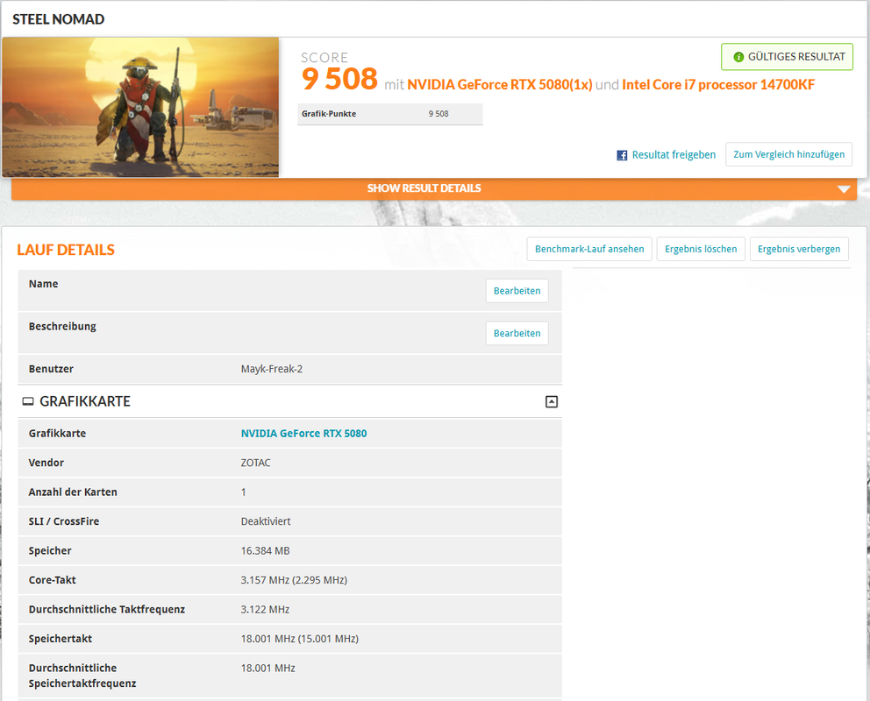This screenshot has height=701, width=870.
Task: Click Durchschnittliche Taktfrequenz value 3.122 MHz
Action: pyautogui.click(x=265, y=610)
